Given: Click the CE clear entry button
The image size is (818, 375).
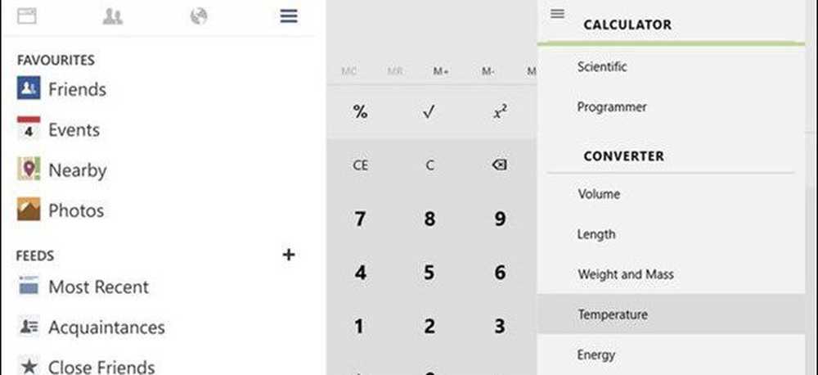Looking at the screenshot, I should (x=361, y=165).
